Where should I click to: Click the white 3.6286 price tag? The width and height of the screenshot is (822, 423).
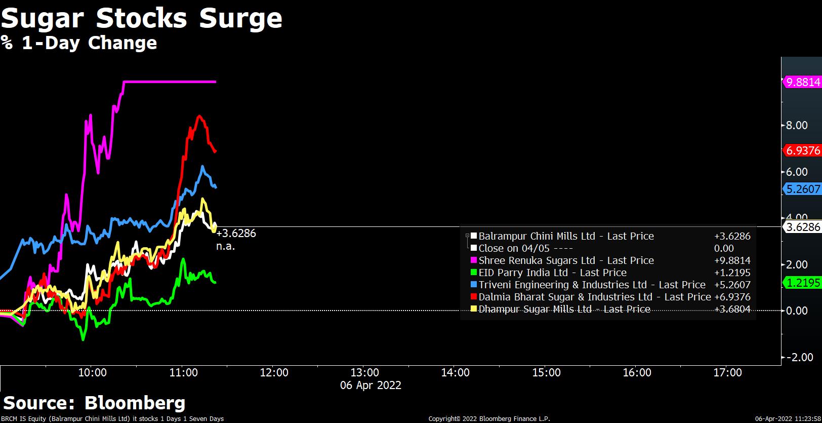tap(802, 227)
